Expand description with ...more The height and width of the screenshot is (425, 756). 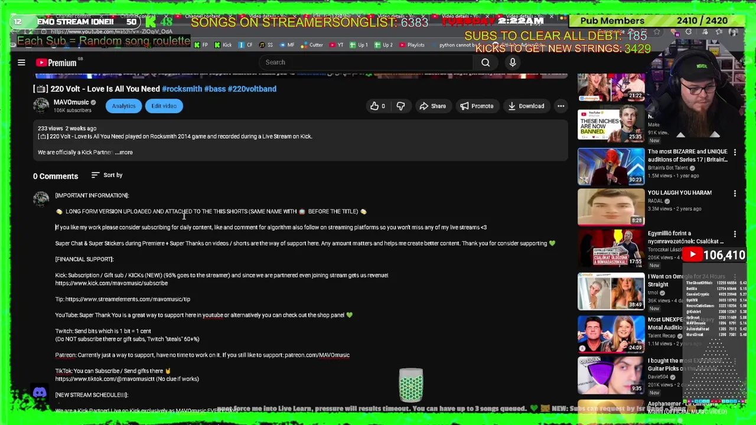(x=124, y=152)
